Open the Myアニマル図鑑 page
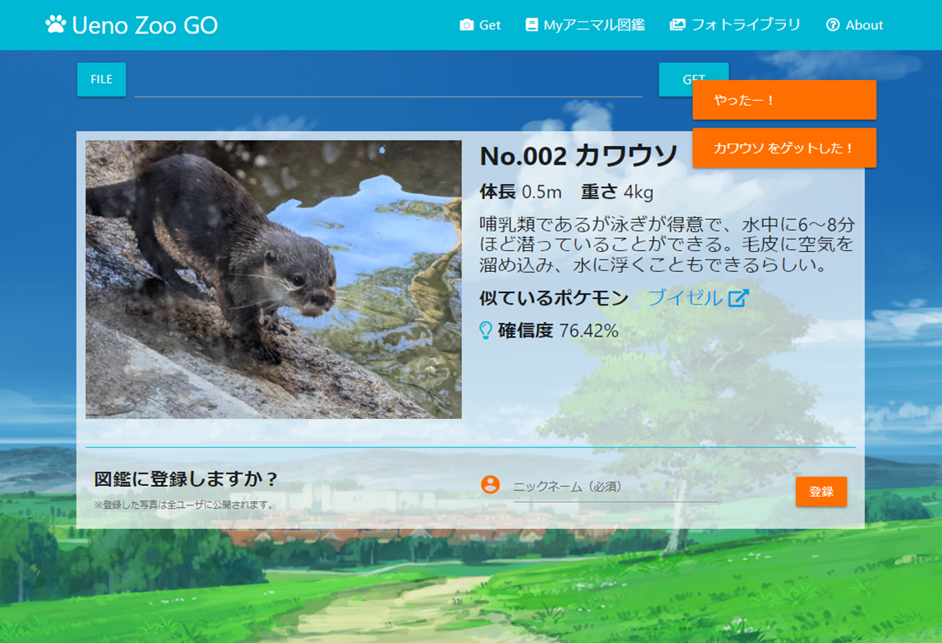 (594, 25)
